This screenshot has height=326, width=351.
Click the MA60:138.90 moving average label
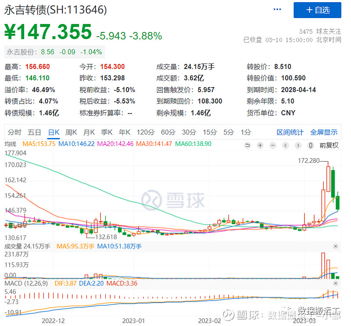193,144
